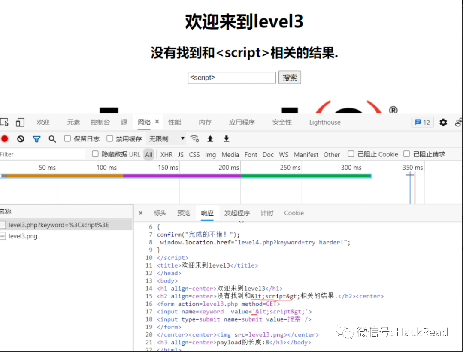Image resolution: width=463 pixels, height=352 pixels.
Task: Switch to 元素 tab
Action: pyautogui.click(x=73, y=122)
